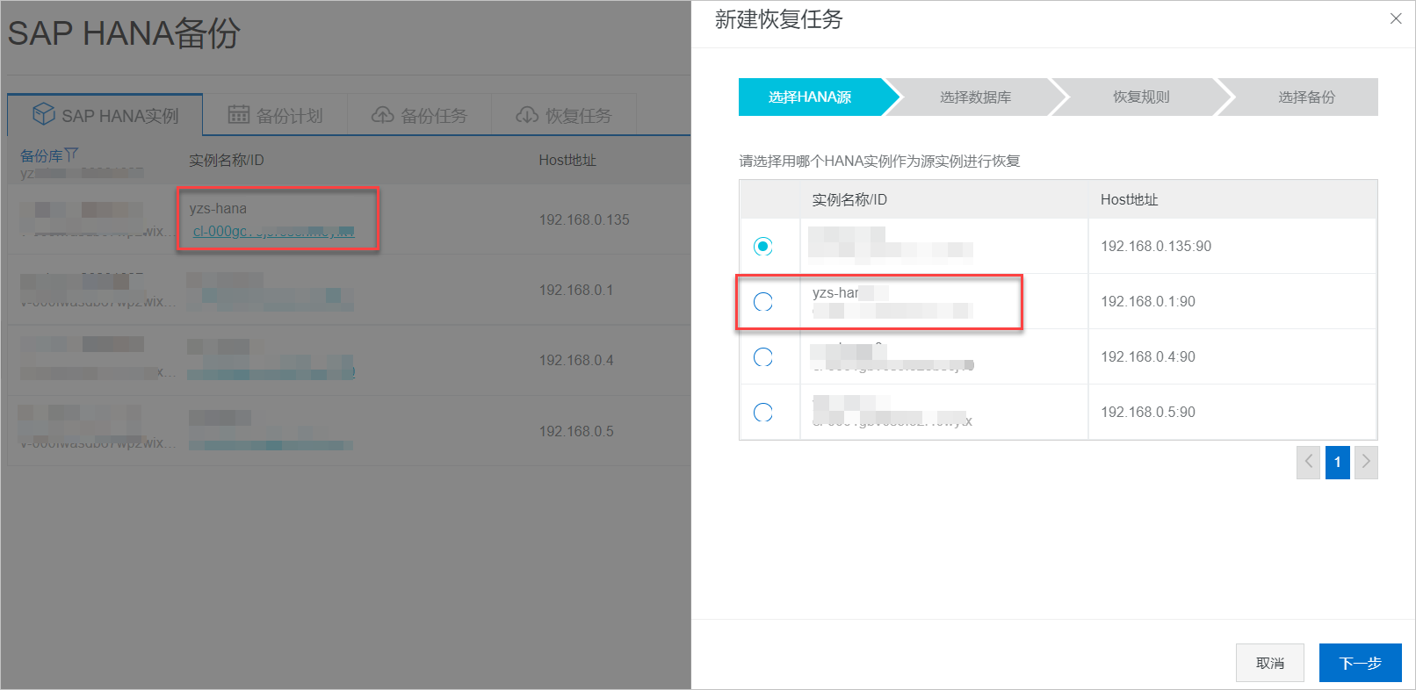1416x690 pixels.
Task: Click the Host地址 header in background table
Action: (567, 161)
